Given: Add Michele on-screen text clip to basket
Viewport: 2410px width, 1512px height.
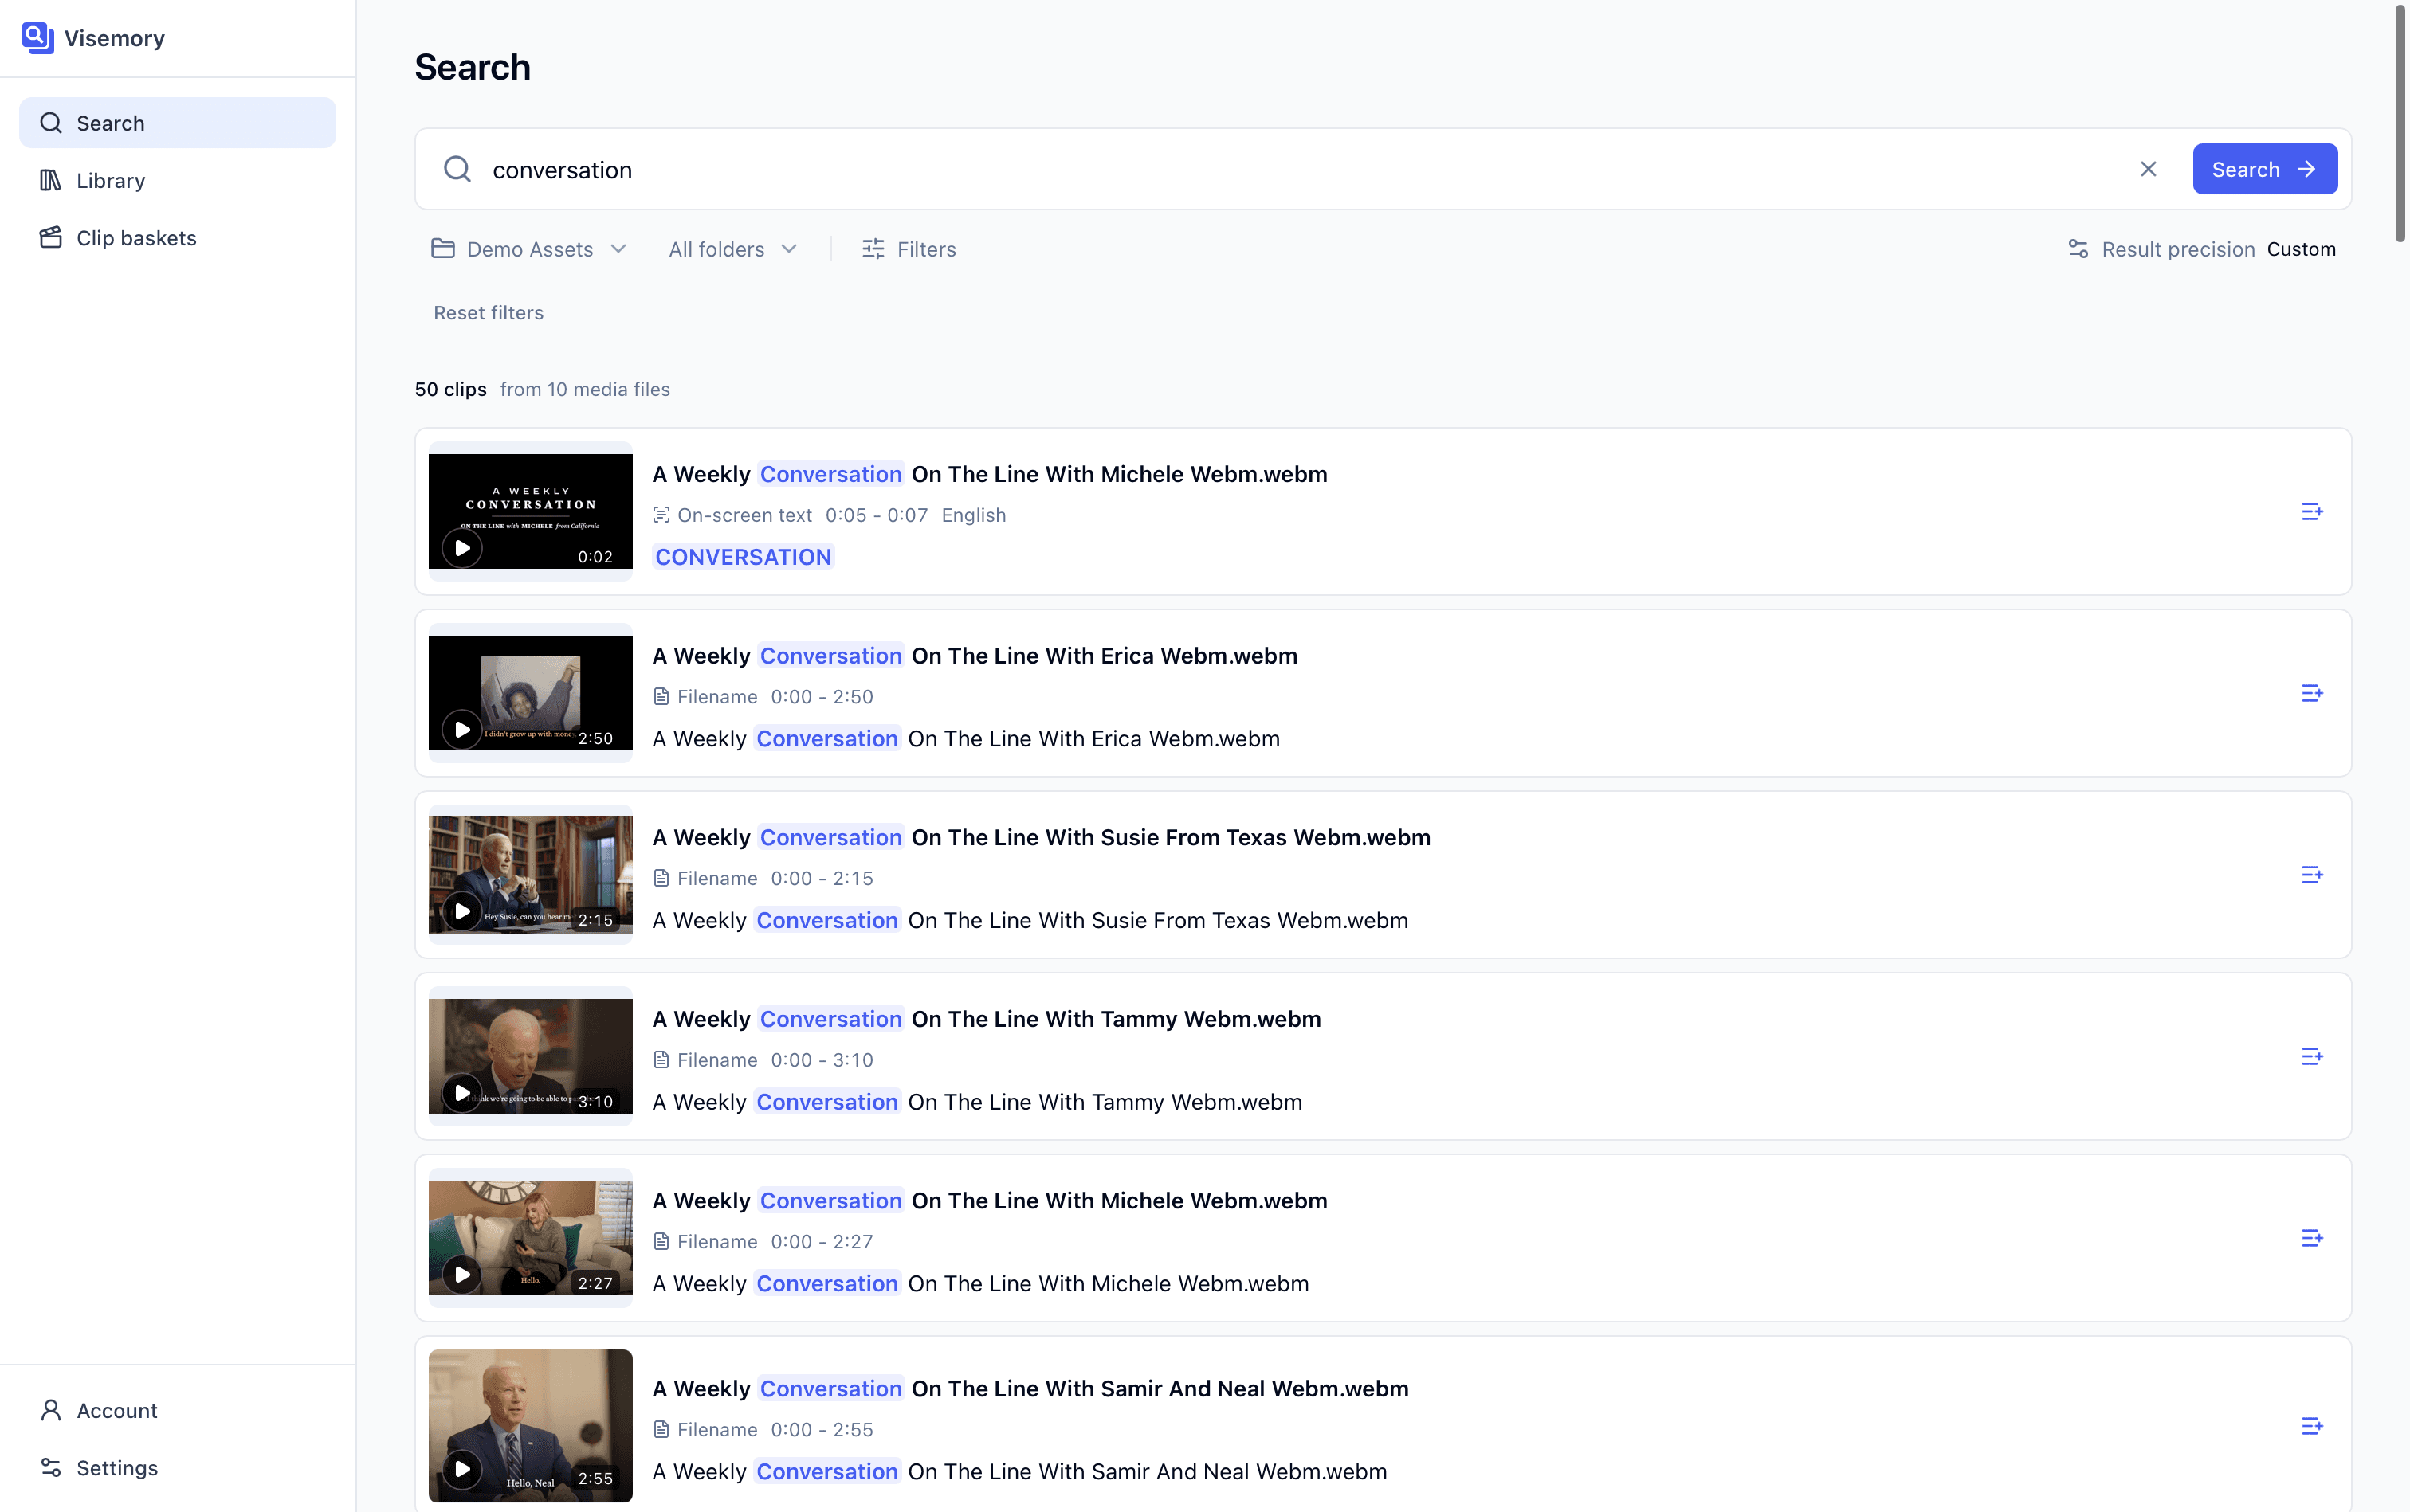Looking at the screenshot, I should click(2311, 512).
